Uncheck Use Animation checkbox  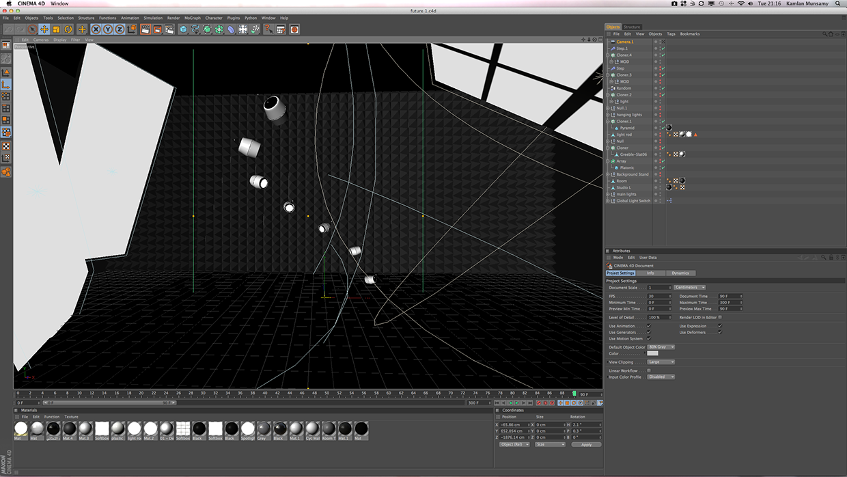649,326
